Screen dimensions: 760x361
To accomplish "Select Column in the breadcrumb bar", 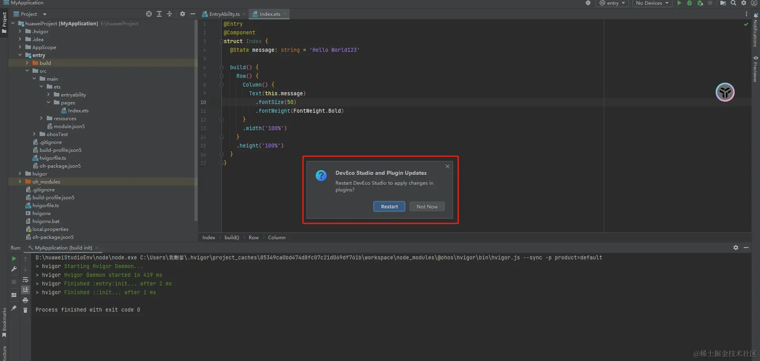I will (x=276, y=238).
